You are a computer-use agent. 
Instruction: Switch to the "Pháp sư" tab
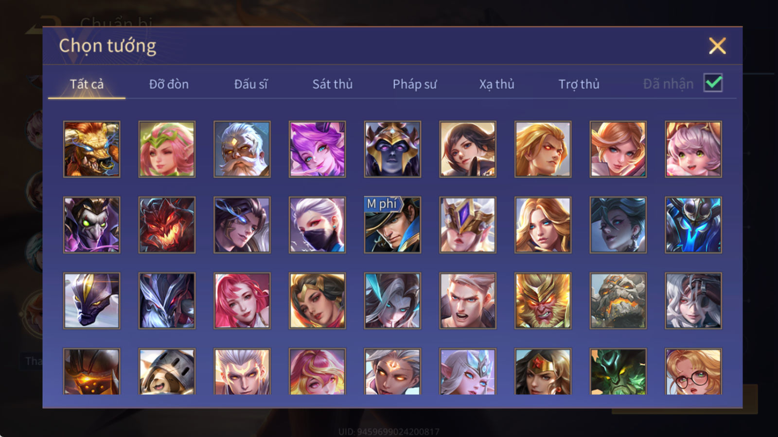coord(415,84)
